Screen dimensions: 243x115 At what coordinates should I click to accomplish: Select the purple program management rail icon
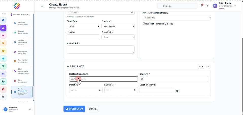(3, 28)
